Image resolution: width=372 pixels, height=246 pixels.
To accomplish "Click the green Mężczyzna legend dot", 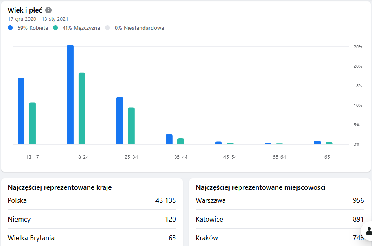I will [x=55, y=28].
